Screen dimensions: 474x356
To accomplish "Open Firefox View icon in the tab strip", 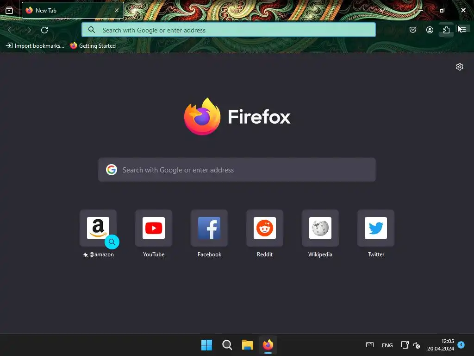I will coord(9,10).
